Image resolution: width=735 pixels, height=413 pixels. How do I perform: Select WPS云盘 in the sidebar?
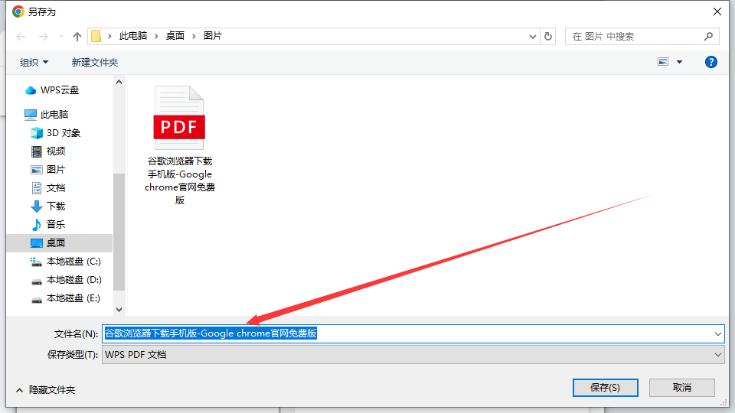pyautogui.click(x=52, y=90)
